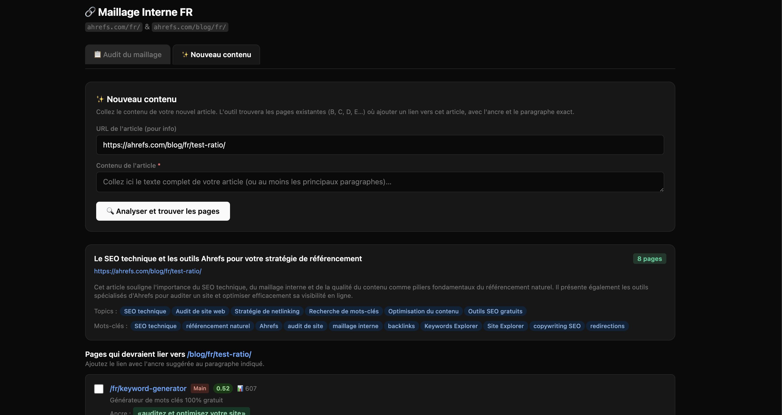The width and height of the screenshot is (782, 415).
Task: Click the sparkles icon on Nouveau contenu tab
Action: click(185, 54)
